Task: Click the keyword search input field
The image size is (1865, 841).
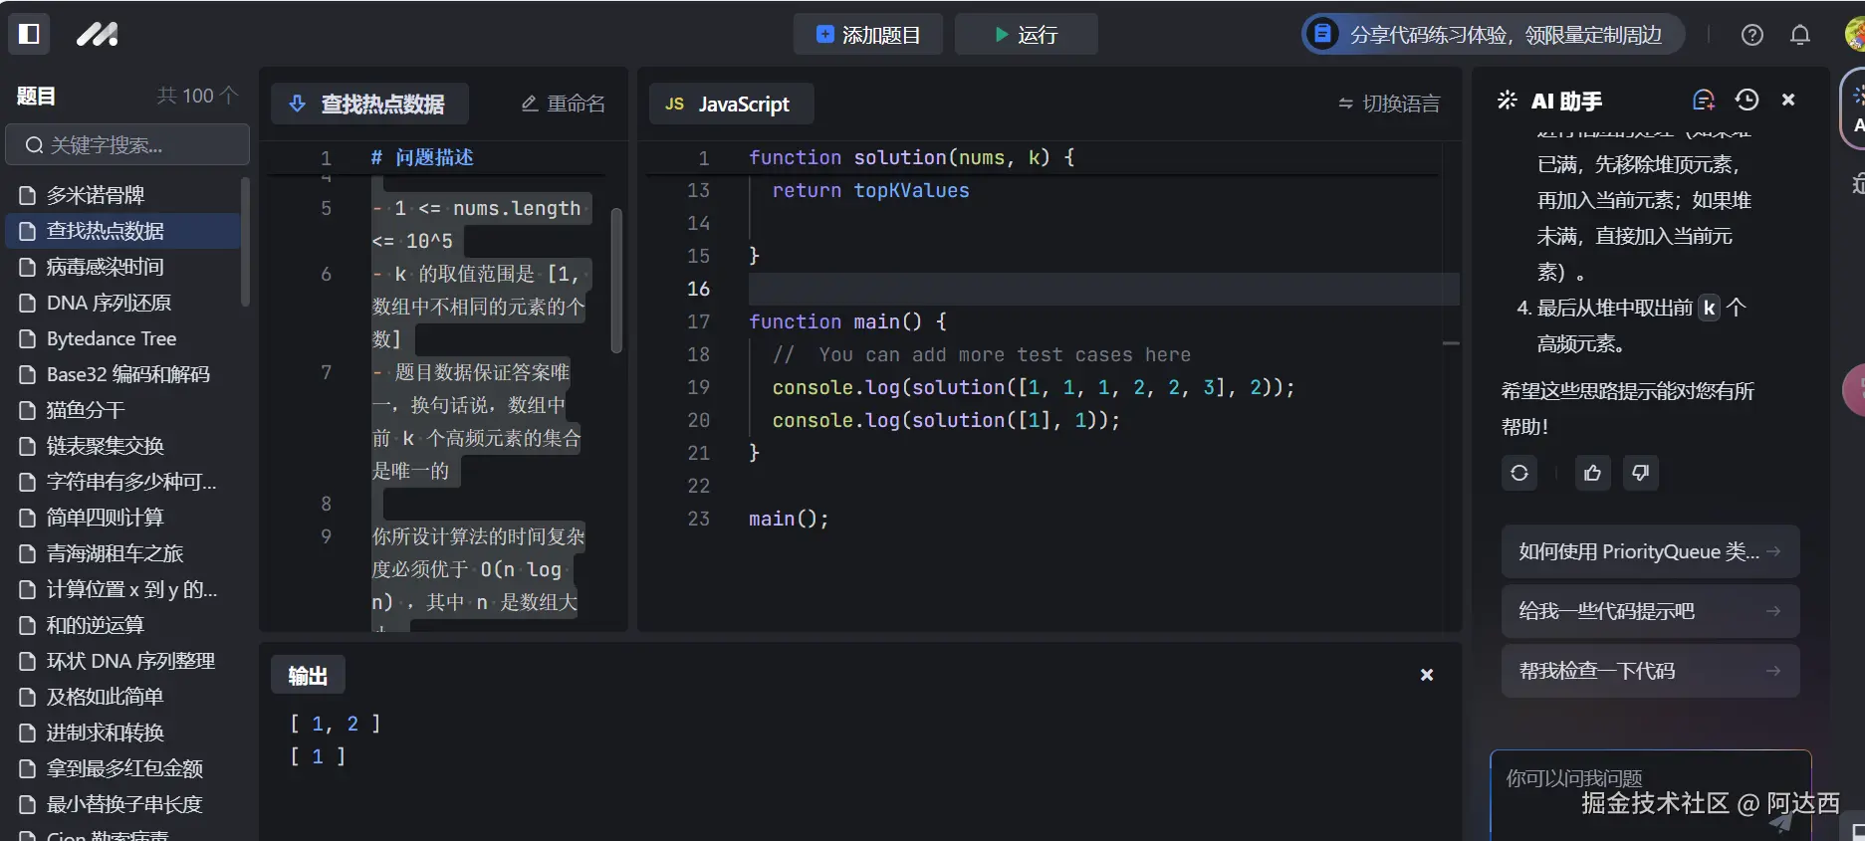Action: coord(127,145)
